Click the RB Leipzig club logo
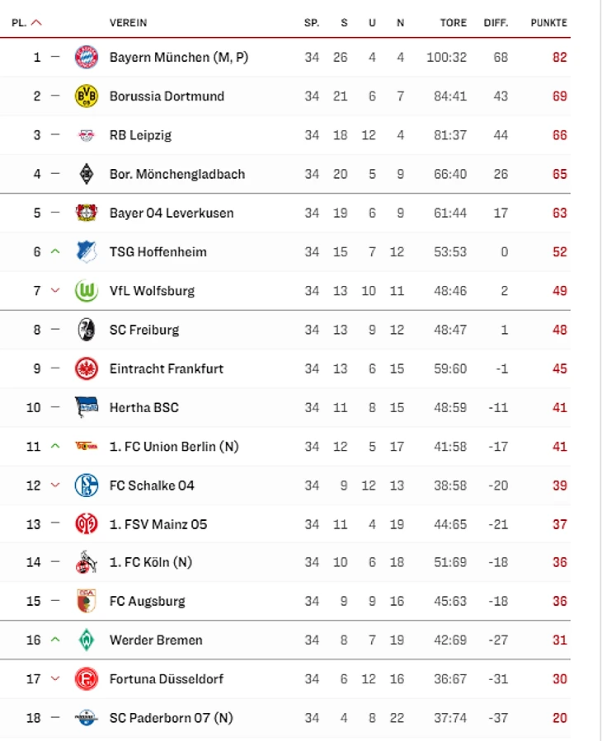The width and height of the screenshot is (602, 741). [x=86, y=135]
